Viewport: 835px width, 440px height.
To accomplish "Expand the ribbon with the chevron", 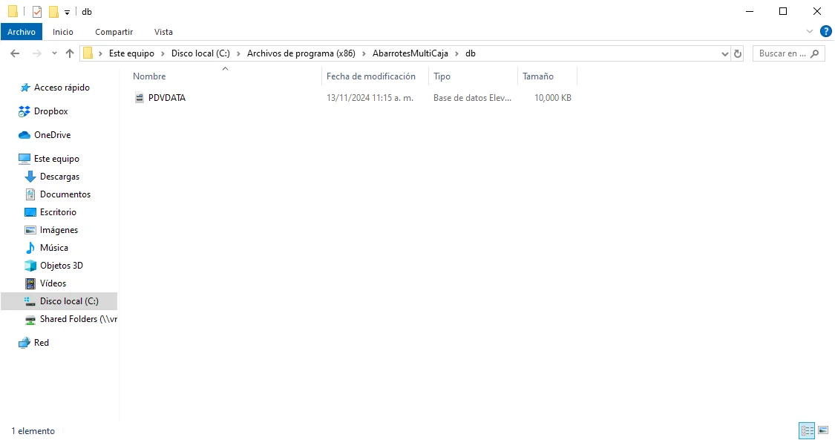I will point(810,32).
